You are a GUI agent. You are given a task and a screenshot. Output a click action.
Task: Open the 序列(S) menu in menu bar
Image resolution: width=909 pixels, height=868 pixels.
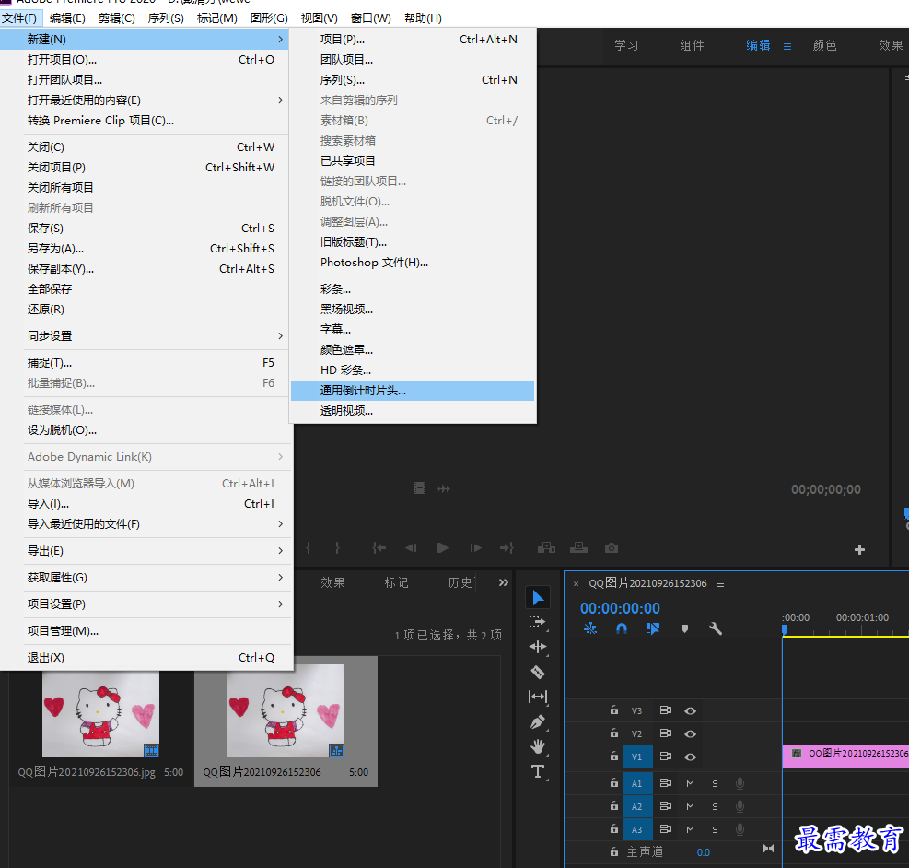point(166,18)
